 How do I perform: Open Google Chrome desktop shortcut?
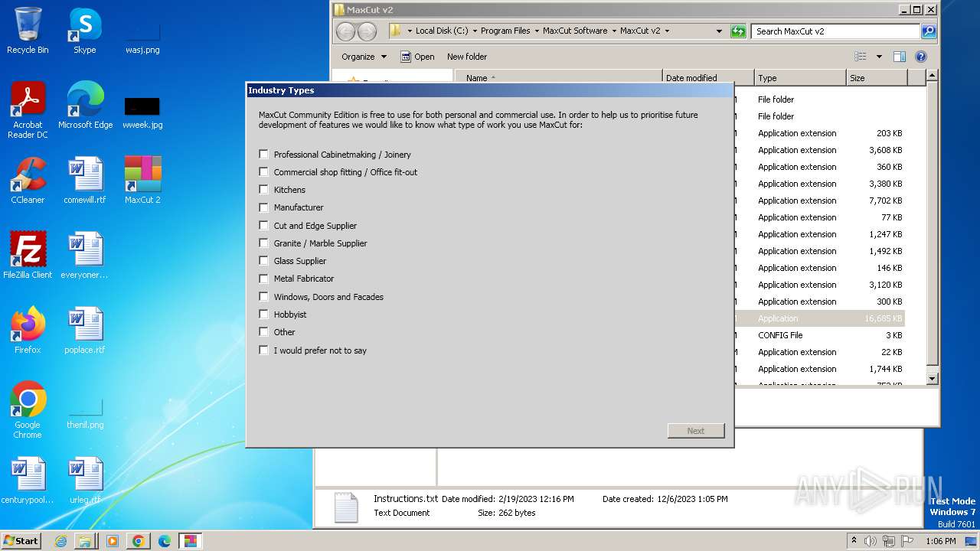coord(28,410)
